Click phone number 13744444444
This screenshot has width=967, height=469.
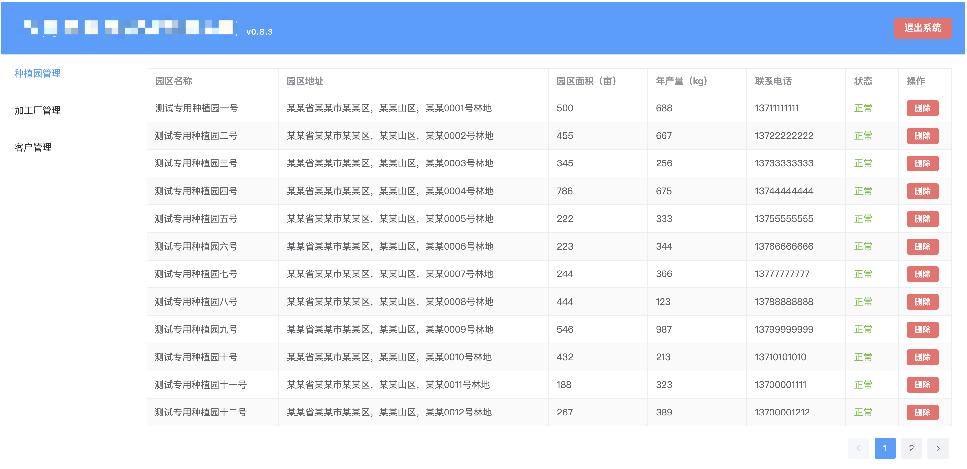(x=784, y=191)
